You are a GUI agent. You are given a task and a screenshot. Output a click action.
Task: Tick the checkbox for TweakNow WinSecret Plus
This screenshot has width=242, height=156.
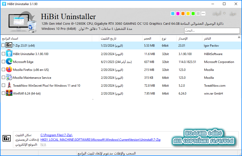pos(3,85)
